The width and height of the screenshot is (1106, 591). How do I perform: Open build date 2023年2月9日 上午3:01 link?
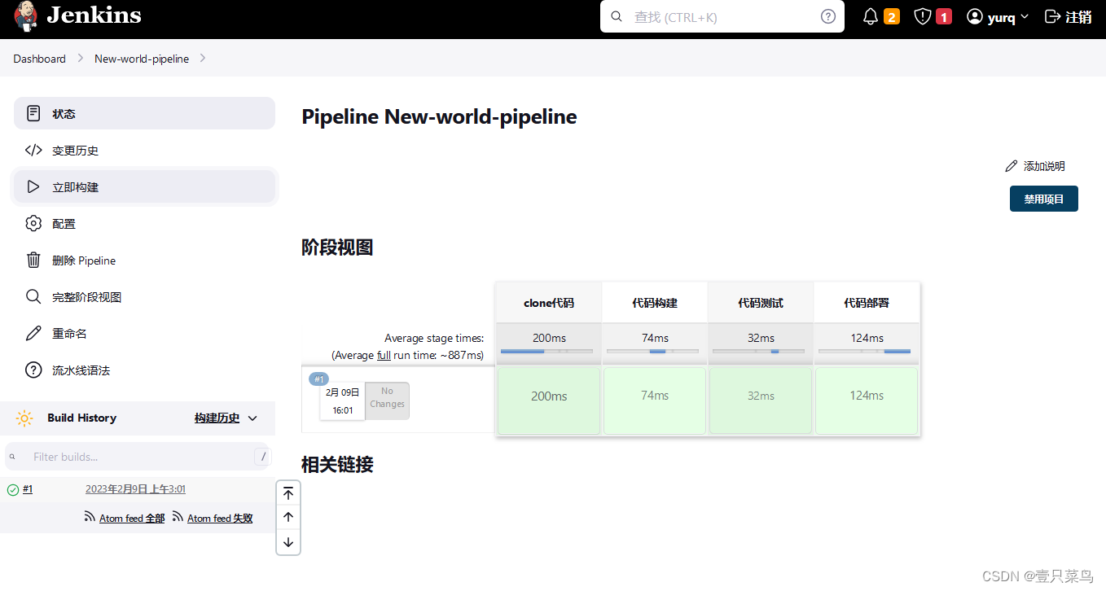[135, 489]
